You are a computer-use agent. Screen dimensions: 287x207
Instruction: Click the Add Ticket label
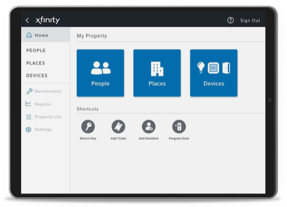[x=118, y=139]
